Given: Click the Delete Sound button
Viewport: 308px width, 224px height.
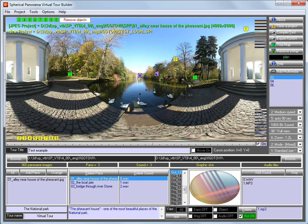Looking at the screenshot, I should tap(144, 172).
